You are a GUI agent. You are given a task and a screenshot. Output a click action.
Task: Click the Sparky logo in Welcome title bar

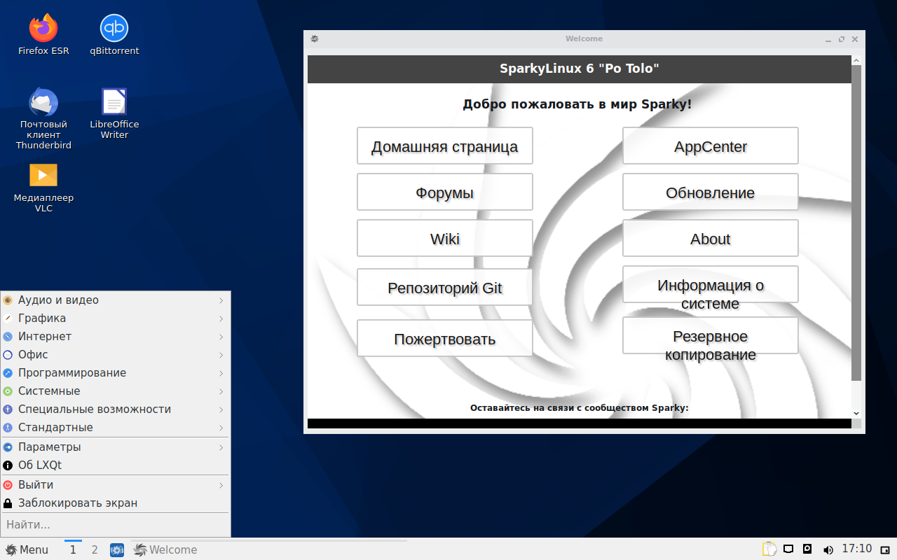(315, 39)
